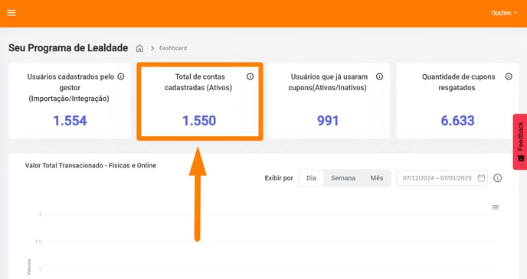
Task: Open the hamburger navigation menu
Action: [x=11, y=13]
